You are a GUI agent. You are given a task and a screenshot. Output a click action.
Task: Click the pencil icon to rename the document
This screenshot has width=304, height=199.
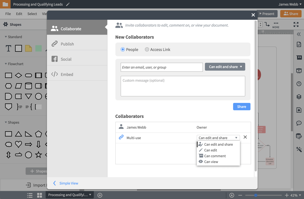(x=68, y=4)
